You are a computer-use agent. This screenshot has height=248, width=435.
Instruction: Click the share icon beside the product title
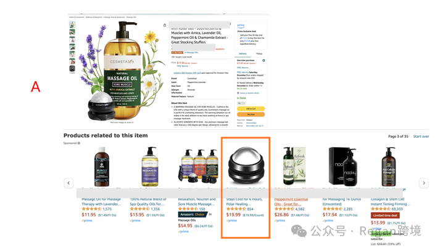click(165, 25)
